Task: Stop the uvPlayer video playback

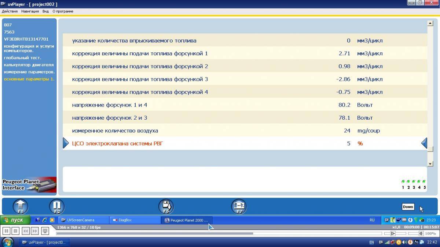Action: [15, 231]
